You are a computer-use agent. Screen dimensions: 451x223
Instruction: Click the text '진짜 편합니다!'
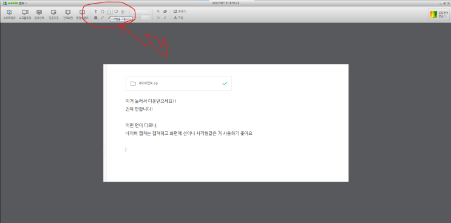[139, 109]
